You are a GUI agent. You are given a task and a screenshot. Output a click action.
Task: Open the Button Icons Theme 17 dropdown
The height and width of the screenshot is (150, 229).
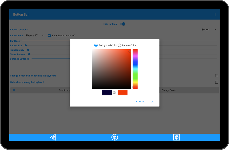(35, 35)
